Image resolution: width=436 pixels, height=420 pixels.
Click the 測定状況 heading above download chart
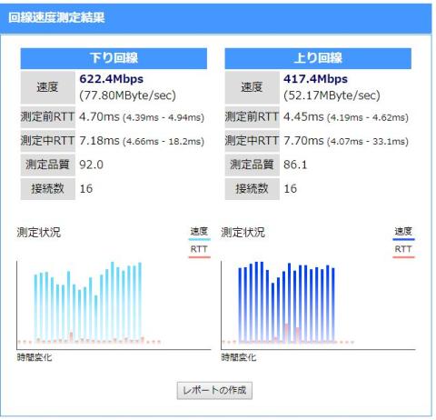pyautogui.click(x=39, y=233)
